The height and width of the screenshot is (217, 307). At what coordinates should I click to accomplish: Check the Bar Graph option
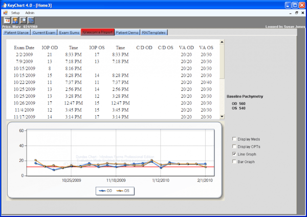point(234,162)
